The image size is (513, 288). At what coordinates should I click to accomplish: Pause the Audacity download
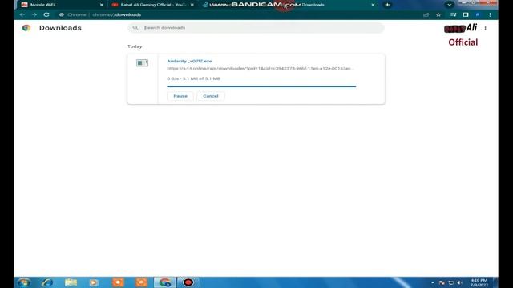point(180,96)
